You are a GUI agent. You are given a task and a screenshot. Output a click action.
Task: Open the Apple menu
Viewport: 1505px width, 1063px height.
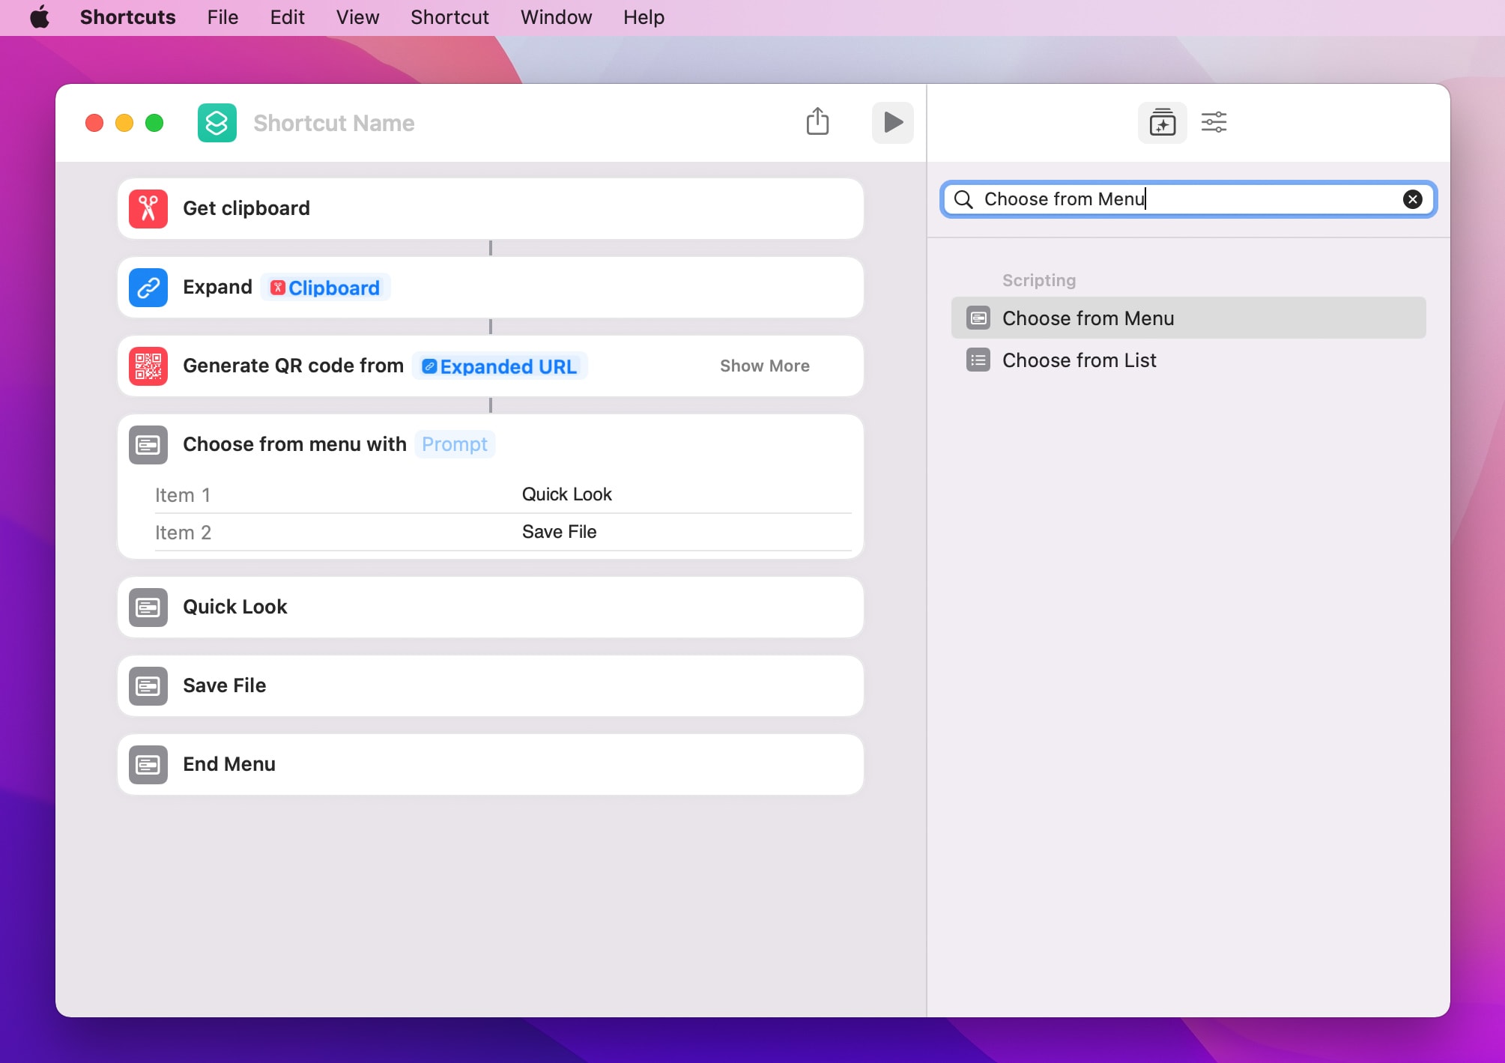(40, 17)
